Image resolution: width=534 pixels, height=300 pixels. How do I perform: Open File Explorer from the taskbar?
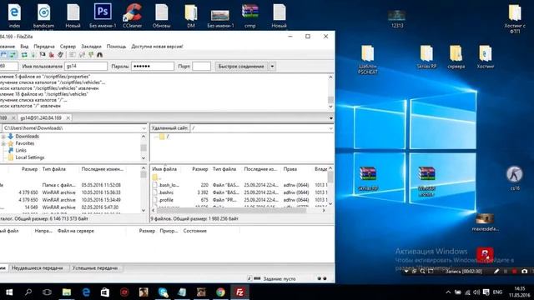[x=67, y=292]
